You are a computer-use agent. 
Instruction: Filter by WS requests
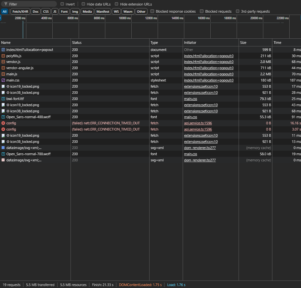coord(116,11)
